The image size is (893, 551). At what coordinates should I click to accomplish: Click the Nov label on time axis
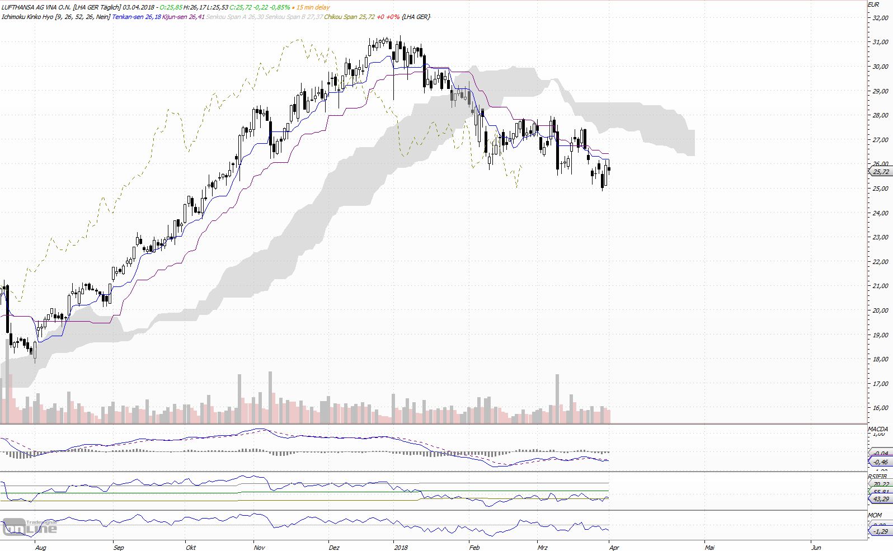[x=259, y=548]
